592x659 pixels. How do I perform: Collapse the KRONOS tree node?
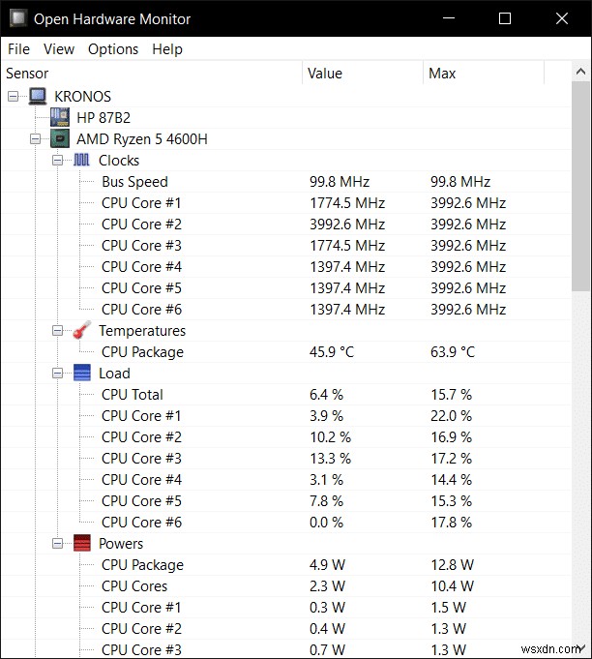pos(13,96)
